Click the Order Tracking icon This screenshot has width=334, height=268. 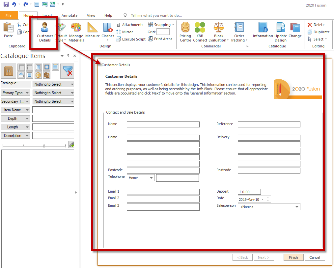(x=239, y=27)
